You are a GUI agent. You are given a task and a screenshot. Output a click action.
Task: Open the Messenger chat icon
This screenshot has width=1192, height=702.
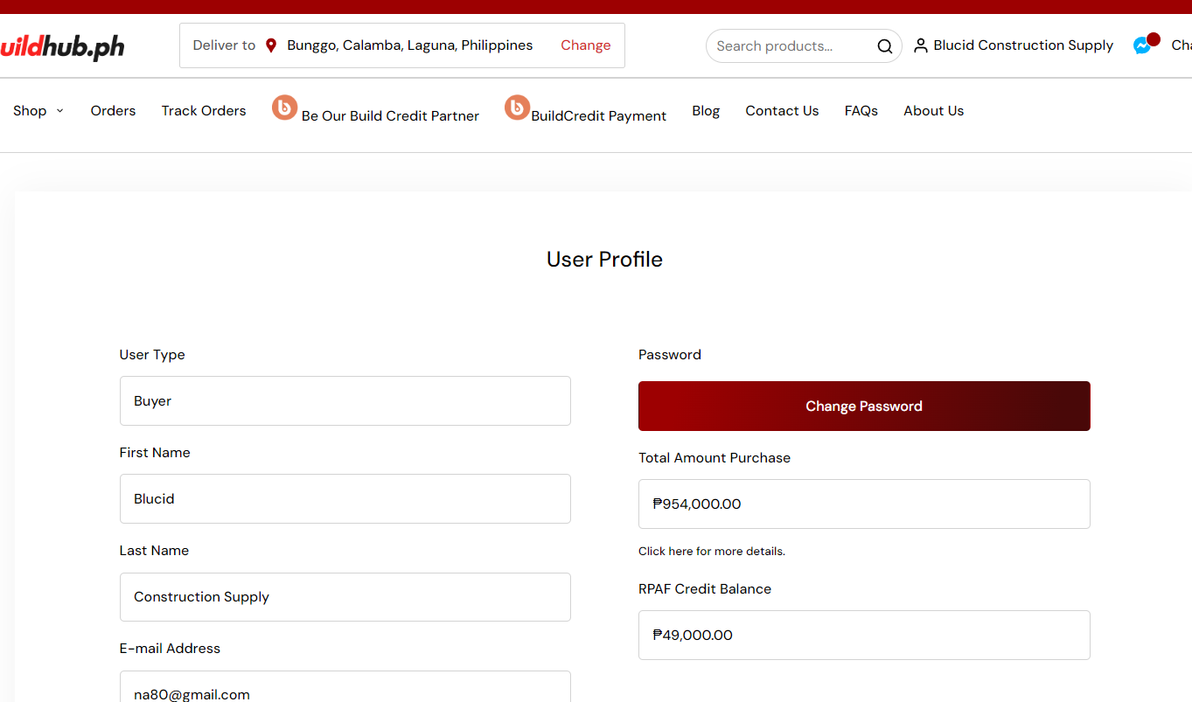(x=1142, y=45)
